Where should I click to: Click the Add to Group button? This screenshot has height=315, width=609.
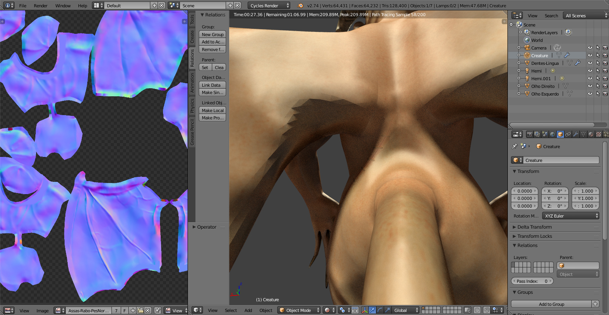click(551, 304)
